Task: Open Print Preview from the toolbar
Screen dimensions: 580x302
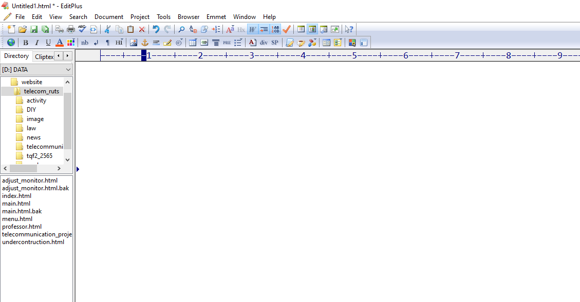Action: tap(59, 29)
